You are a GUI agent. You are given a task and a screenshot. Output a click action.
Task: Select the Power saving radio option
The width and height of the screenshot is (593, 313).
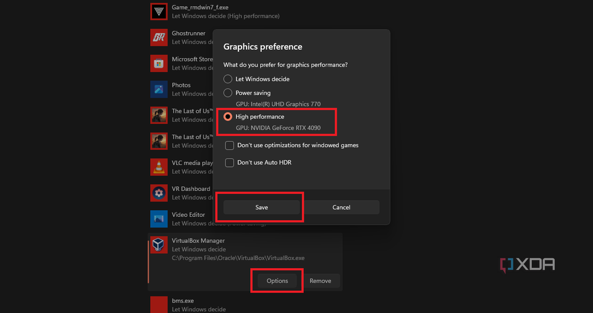click(228, 93)
